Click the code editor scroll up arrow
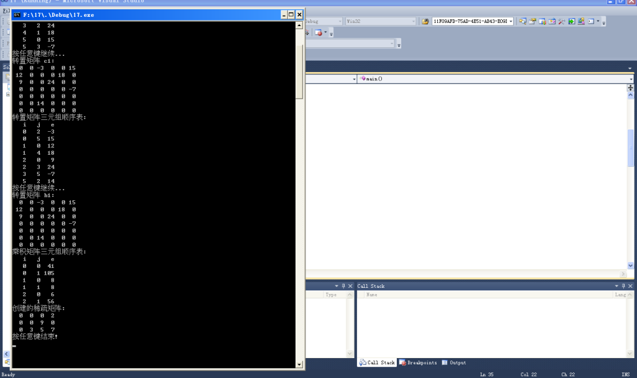Viewport: 637px width, 378px height. [631, 95]
